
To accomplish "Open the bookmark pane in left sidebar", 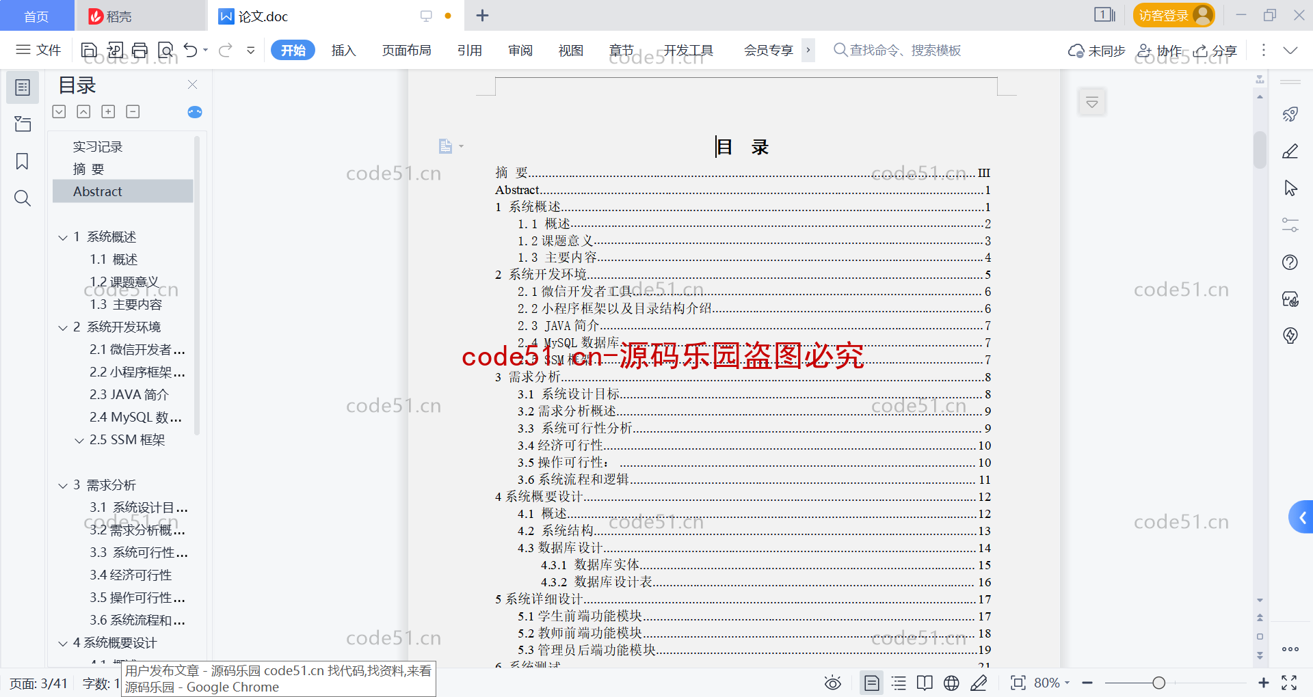I will coord(23,161).
